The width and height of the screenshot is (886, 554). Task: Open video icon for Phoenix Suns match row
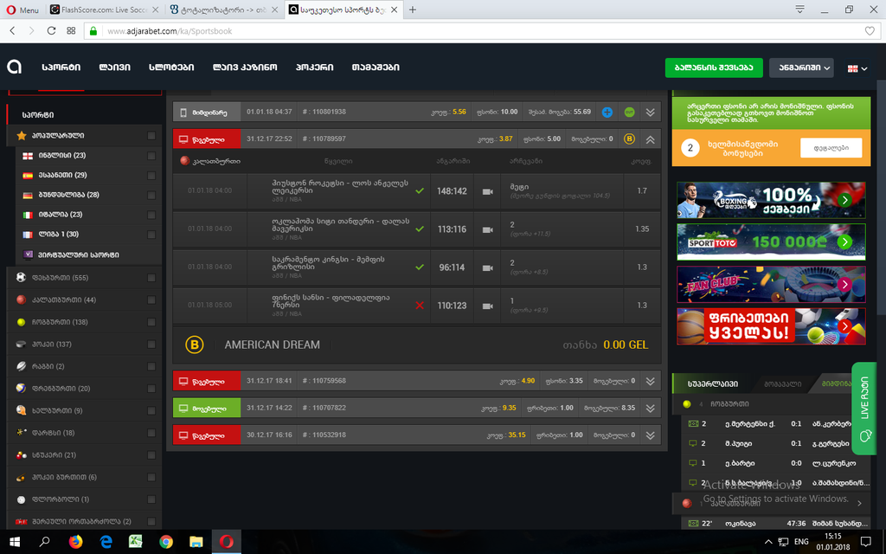[x=487, y=306]
